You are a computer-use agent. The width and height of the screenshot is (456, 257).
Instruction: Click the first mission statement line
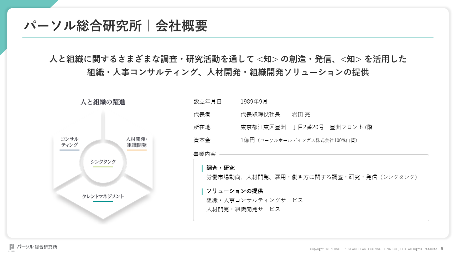(228, 59)
